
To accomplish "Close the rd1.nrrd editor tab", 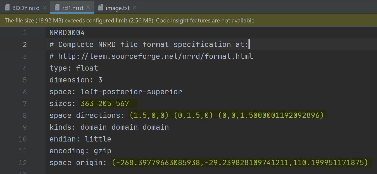I will pyautogui.click(x=88, y=7).
